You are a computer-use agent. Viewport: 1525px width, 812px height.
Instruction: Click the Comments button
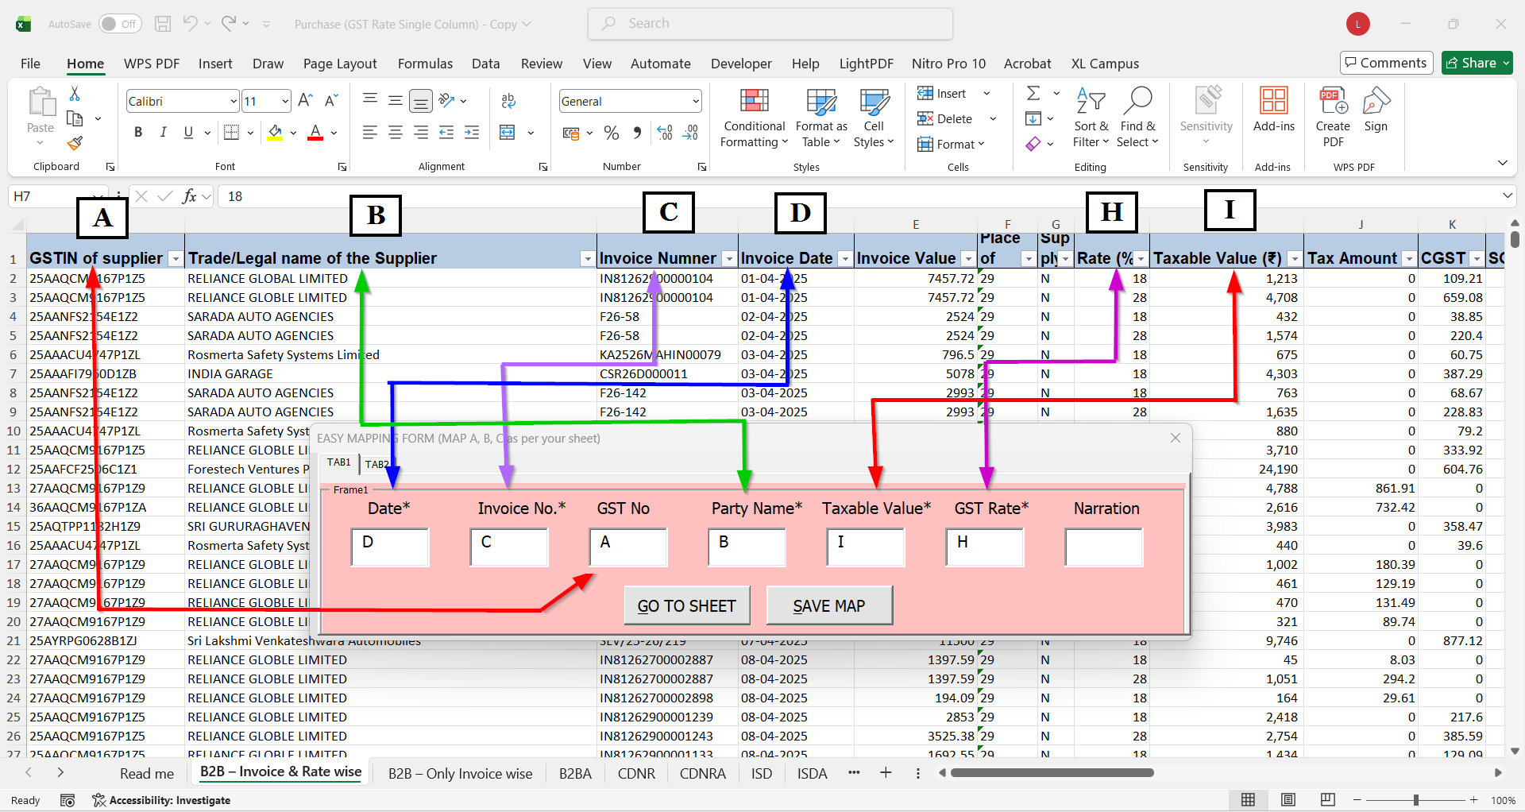[x=1386, y=63]
